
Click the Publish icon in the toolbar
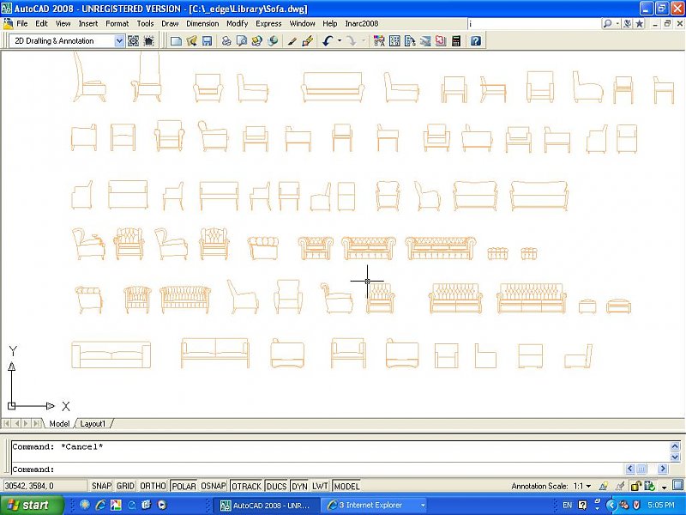pyautogui.click(x=256, y=41)
